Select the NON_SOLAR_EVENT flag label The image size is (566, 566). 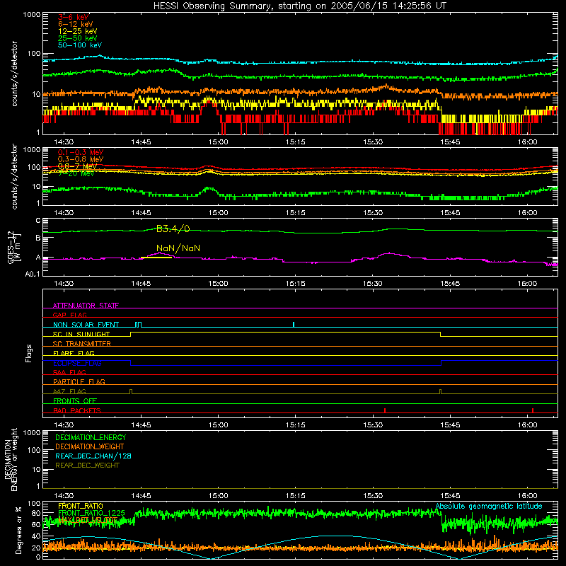click(x=86, y=325)
